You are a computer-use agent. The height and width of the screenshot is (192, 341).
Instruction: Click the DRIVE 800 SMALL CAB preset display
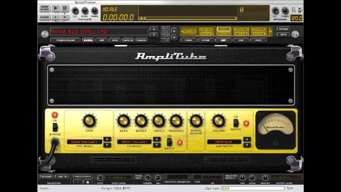click(x=99, y=31)
